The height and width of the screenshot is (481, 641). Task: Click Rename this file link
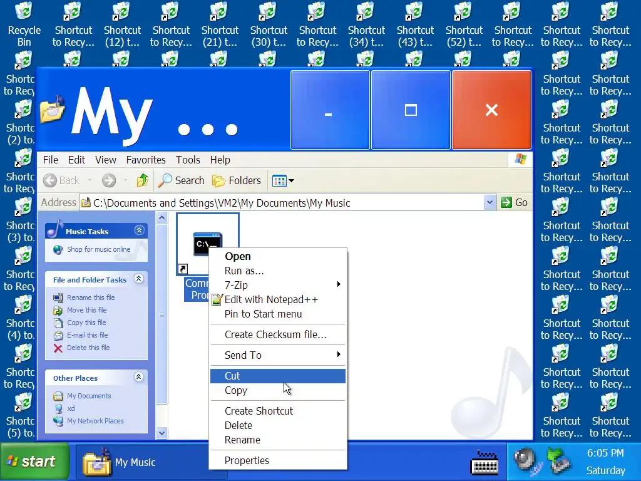tap(91, 297)
